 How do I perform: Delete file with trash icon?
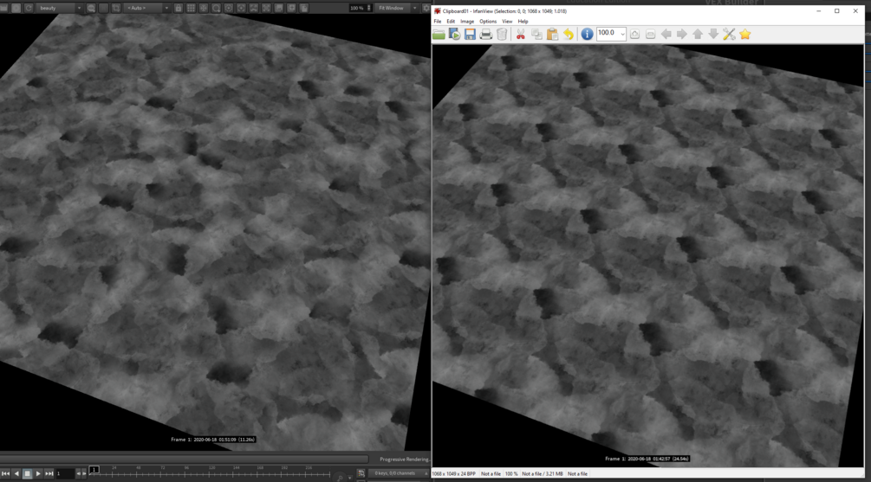pos(502,35)
